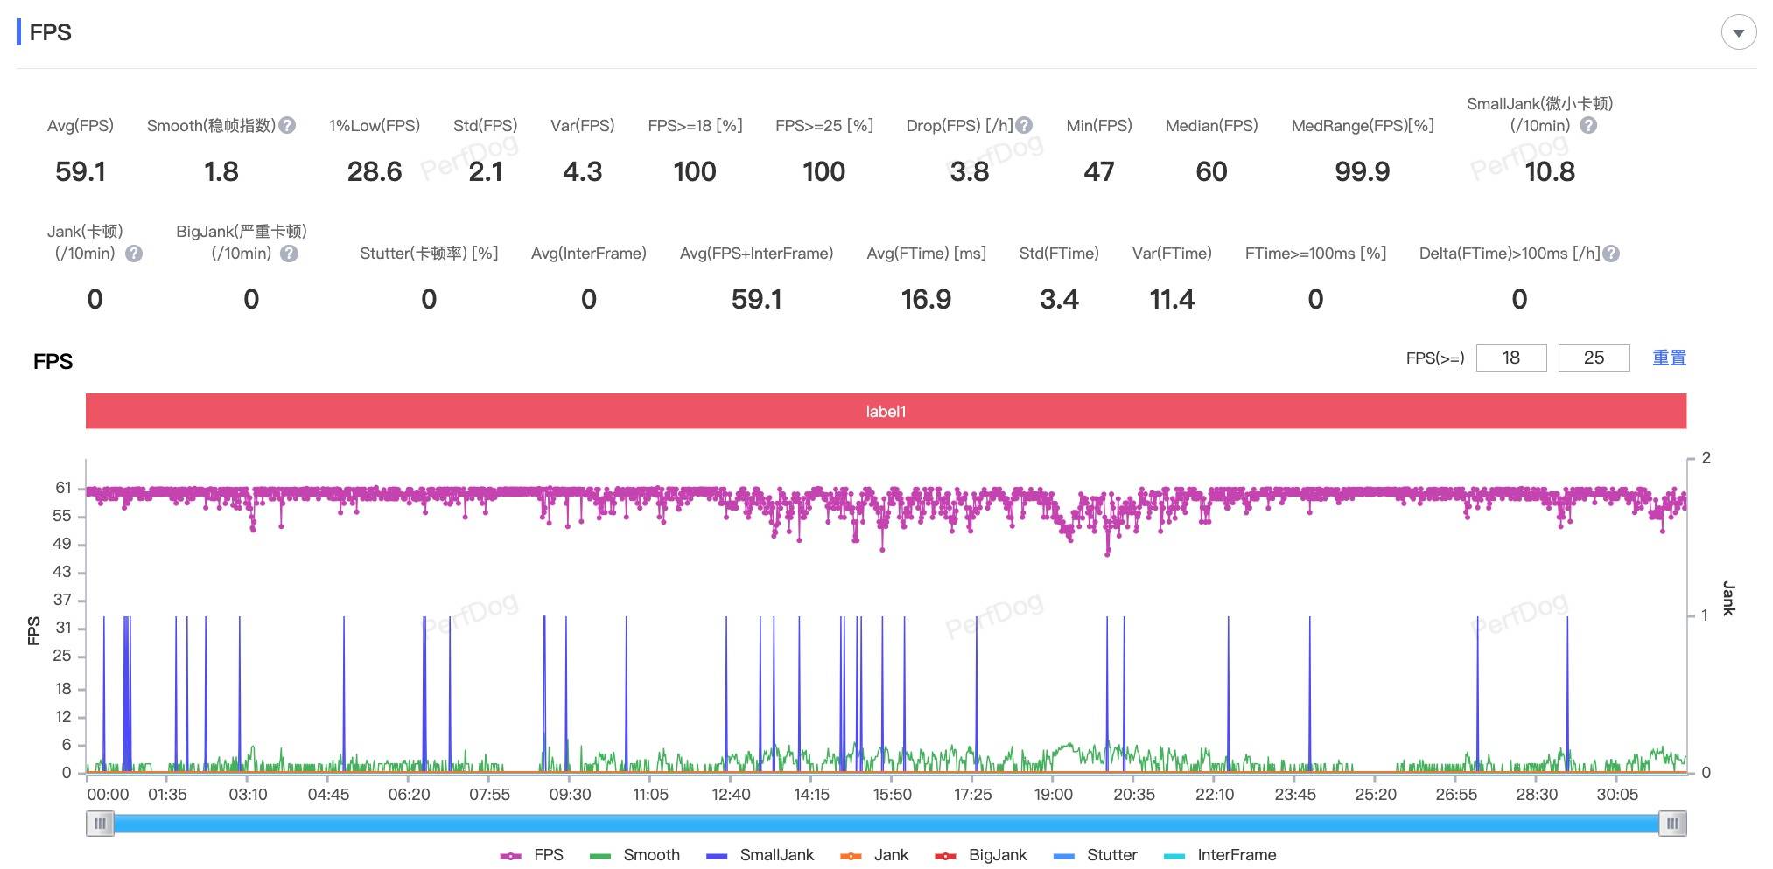1773x869 pixels.
Task: Toggle Jank series in the legend
Action: click(x=874, y=855)
